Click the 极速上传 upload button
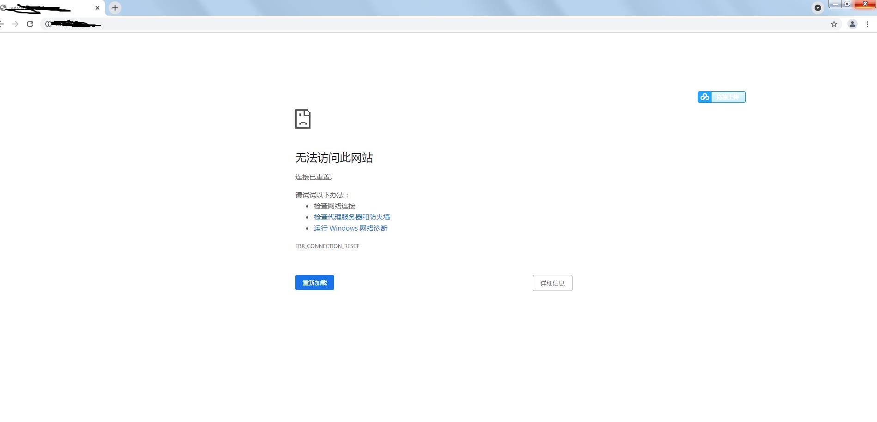This screenshot has width=877, height=422. point(728,97)
